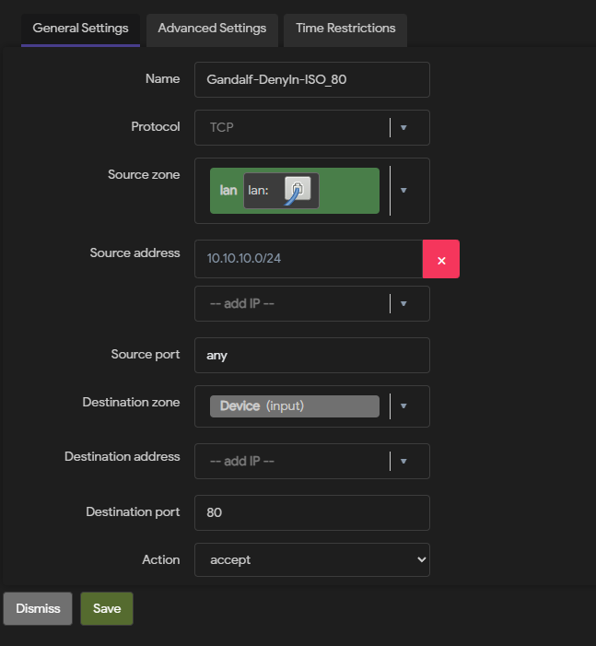Image resolution: width=596 pixels, height=646 pixels.
Task: Open the Destination zone dropdown arrow
Action: click(403, 406)
